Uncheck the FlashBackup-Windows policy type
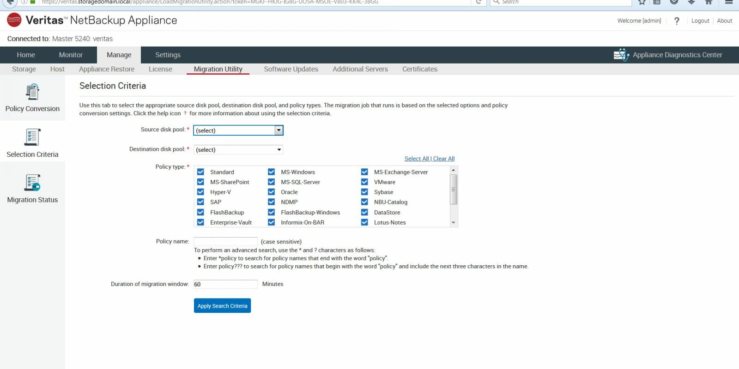This screenshot has height=369, width=739. (x=272, y=212)
